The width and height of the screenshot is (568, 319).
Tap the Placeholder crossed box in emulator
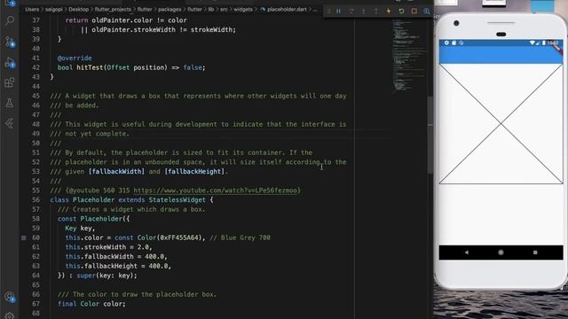[501, 124]
